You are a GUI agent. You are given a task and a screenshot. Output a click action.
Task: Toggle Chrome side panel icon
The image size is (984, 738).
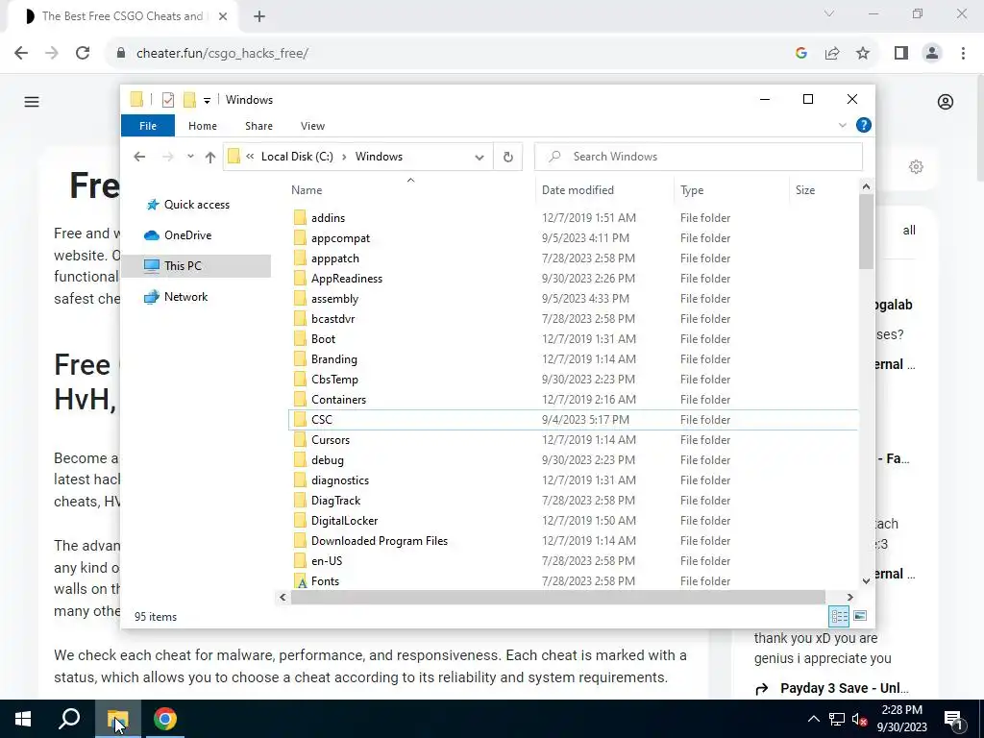(x=901, y=54)
